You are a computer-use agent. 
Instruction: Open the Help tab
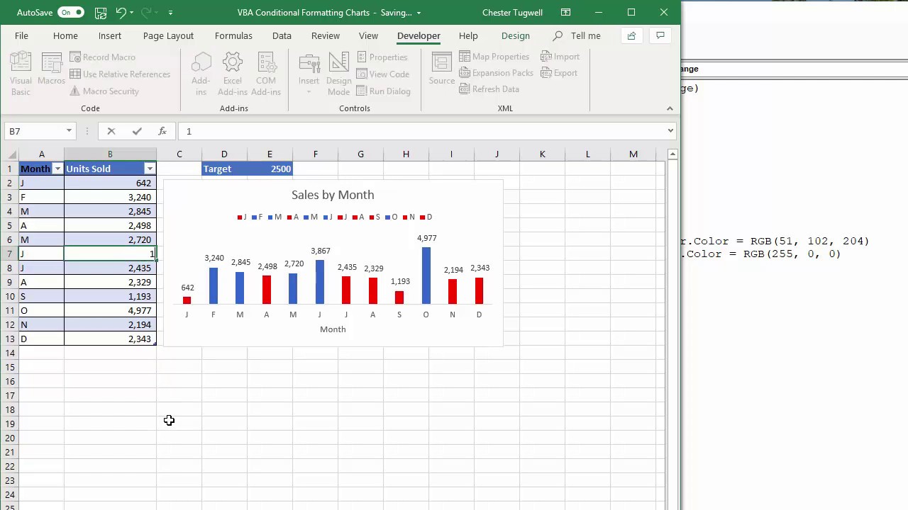[x=468, y=35]
